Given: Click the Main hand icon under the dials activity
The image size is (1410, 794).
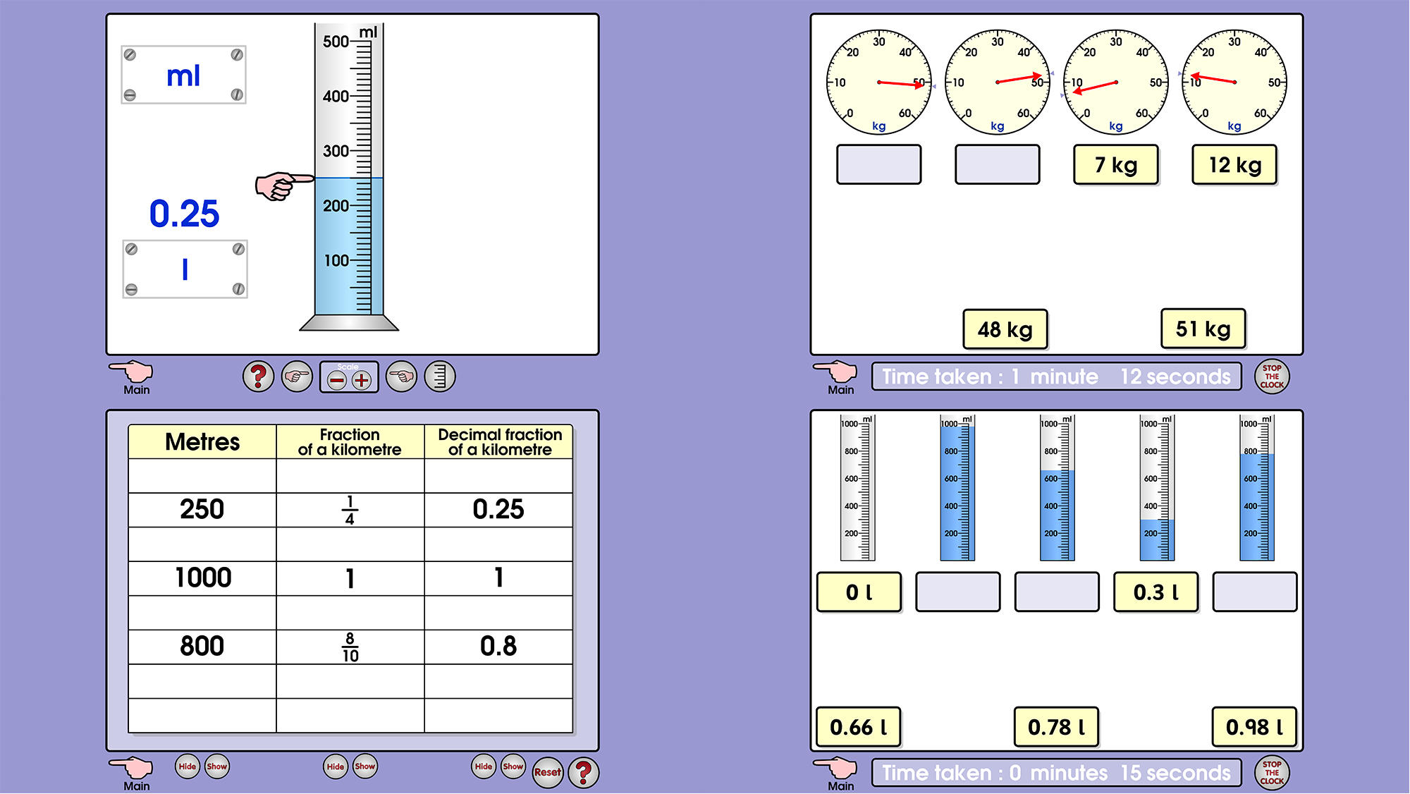Looking at the screenshot, I should pos(837,370).
